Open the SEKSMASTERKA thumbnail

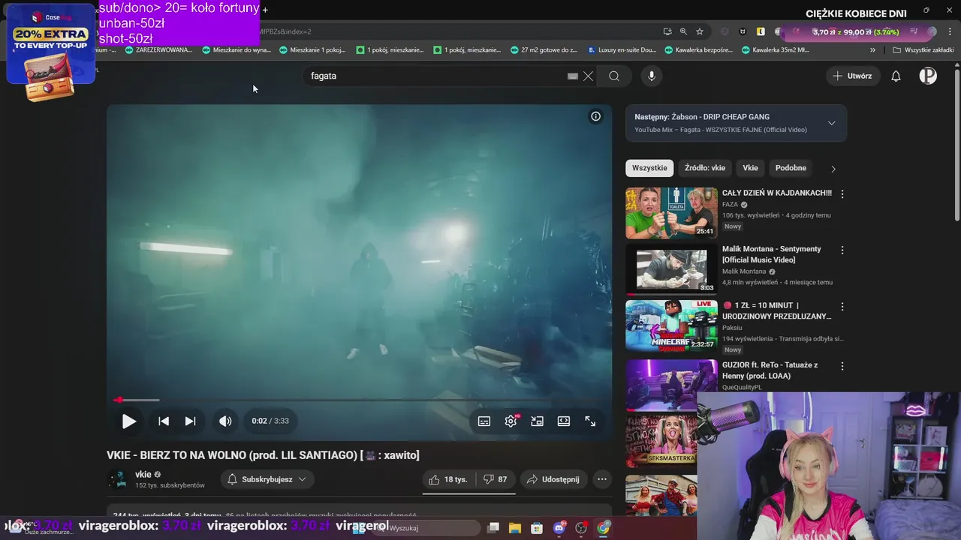point(661,441)
